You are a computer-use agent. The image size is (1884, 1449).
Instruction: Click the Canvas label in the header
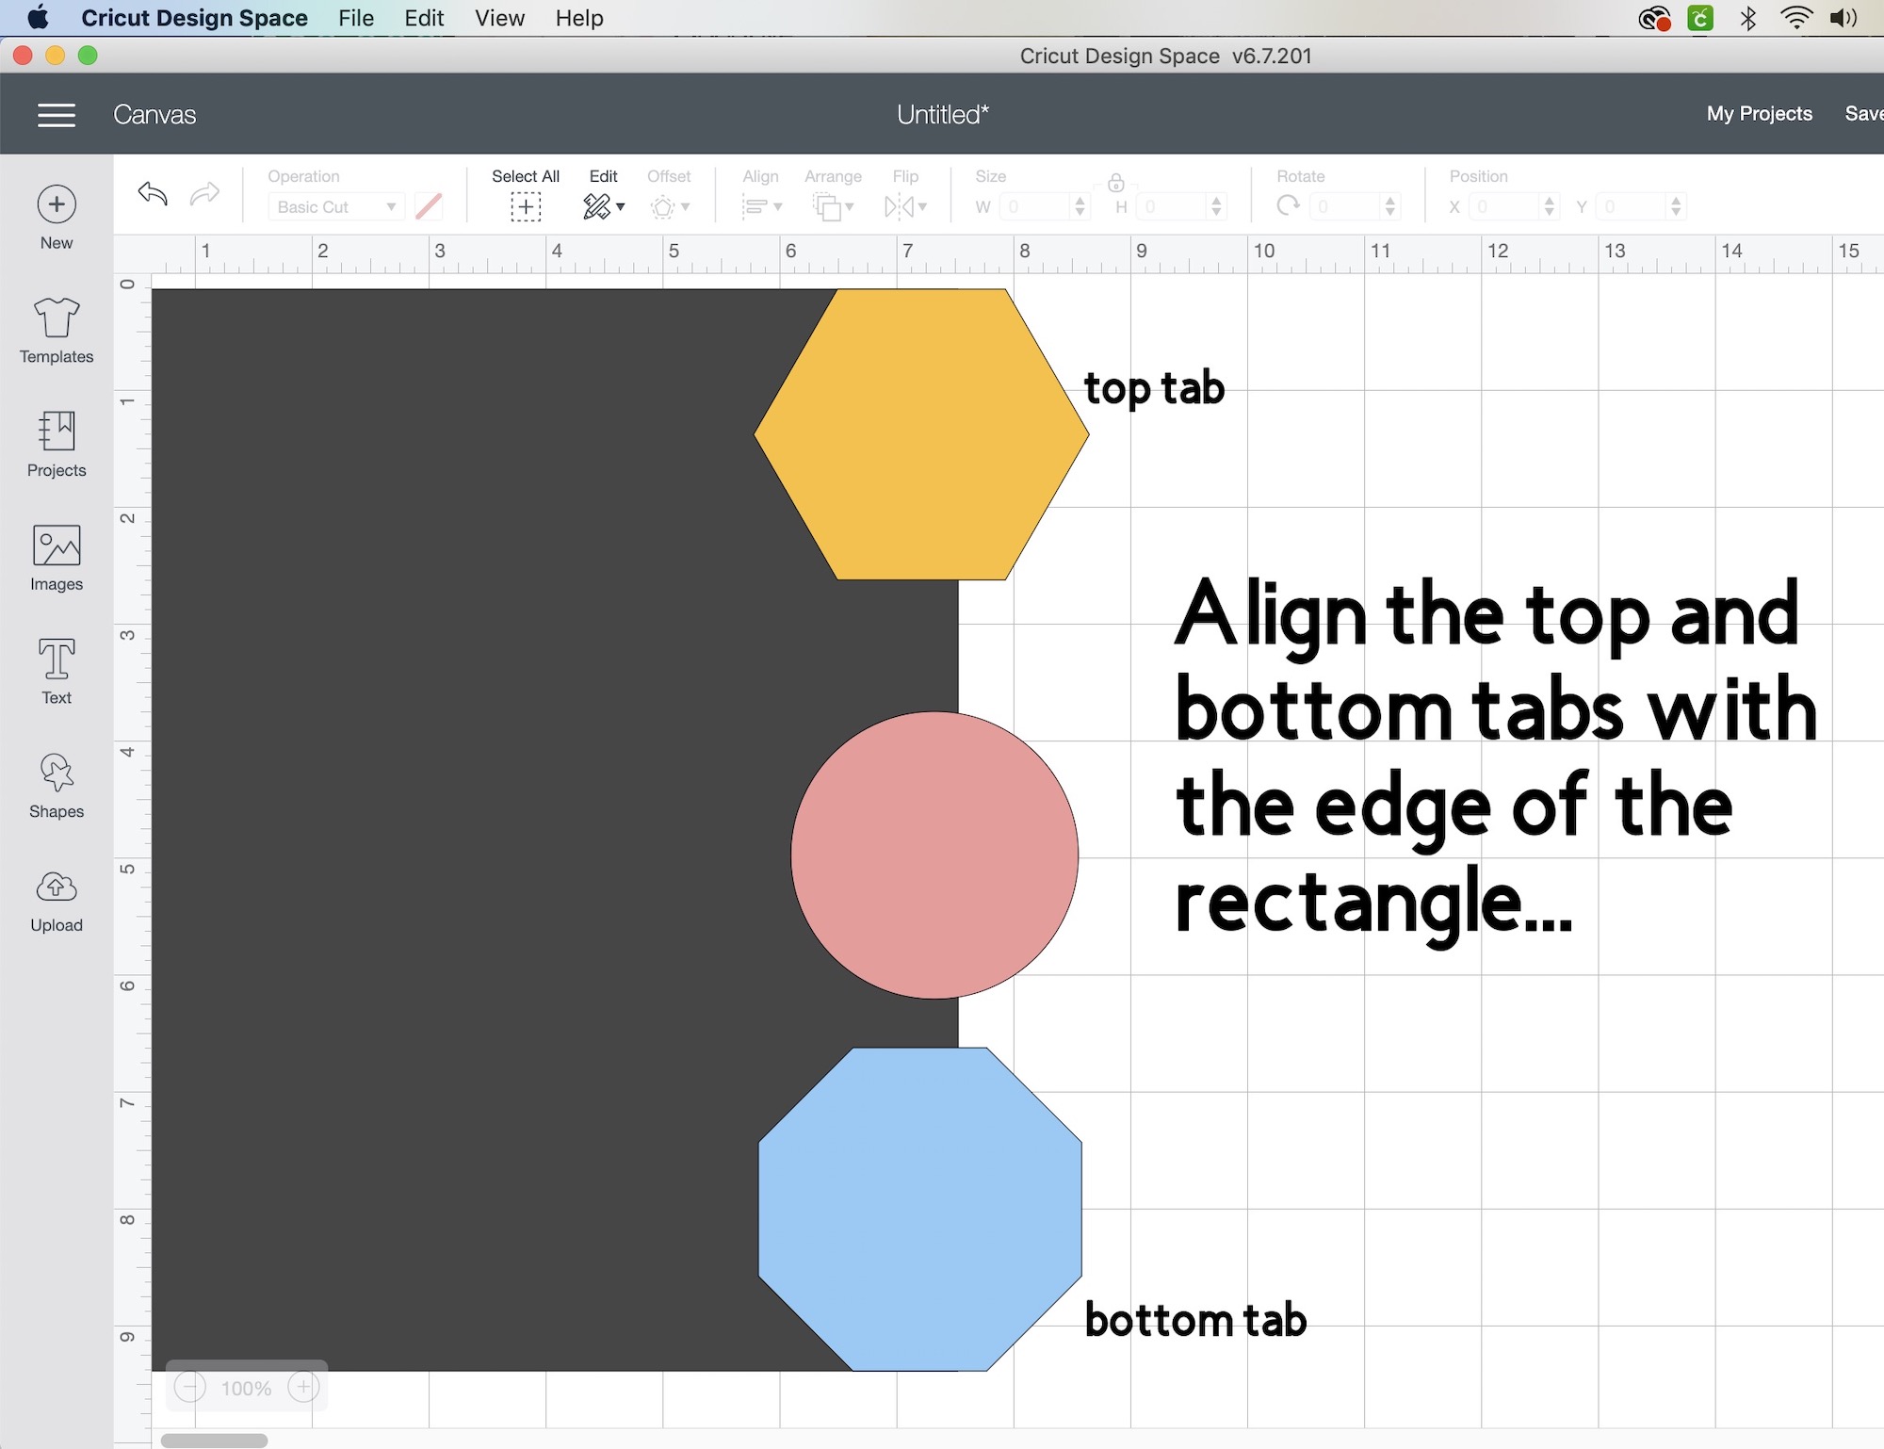pos(154,115)
